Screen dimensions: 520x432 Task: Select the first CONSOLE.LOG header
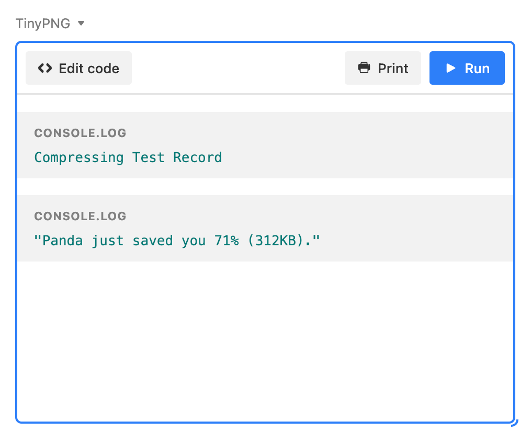pos(80,133)
